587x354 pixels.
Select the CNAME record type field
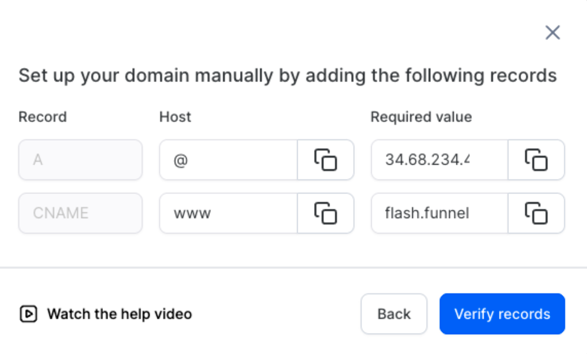[80, 213]
